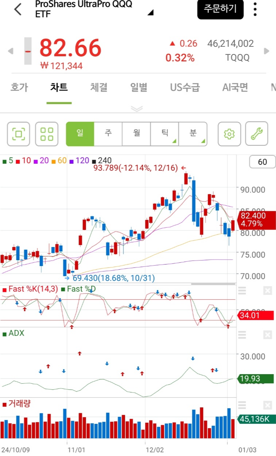The width and height of the screenshot is (276, 456).
Task: Tap the chart horizontal scrollbar
Action: tap(213, 284)
